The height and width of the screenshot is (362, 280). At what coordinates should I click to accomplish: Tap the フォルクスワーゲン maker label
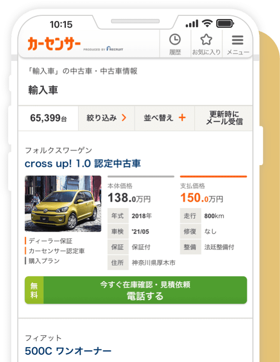tap(59, 150)
